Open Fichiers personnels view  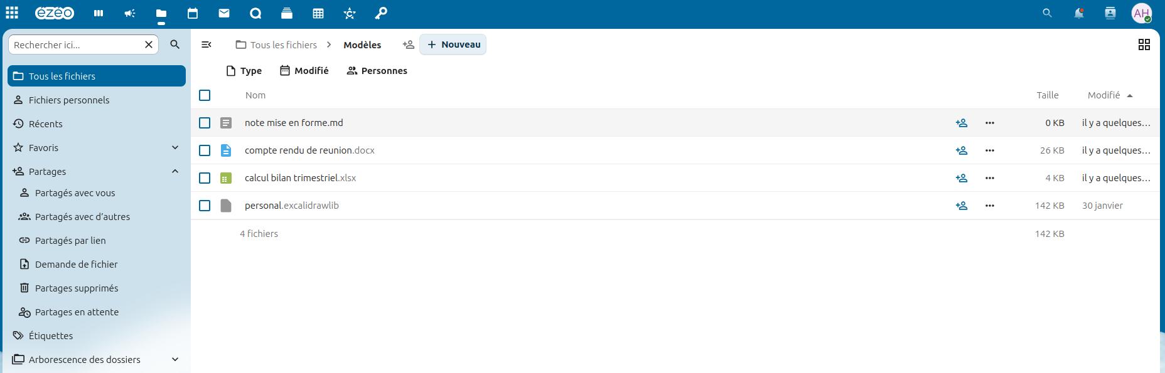coord(97,100)
